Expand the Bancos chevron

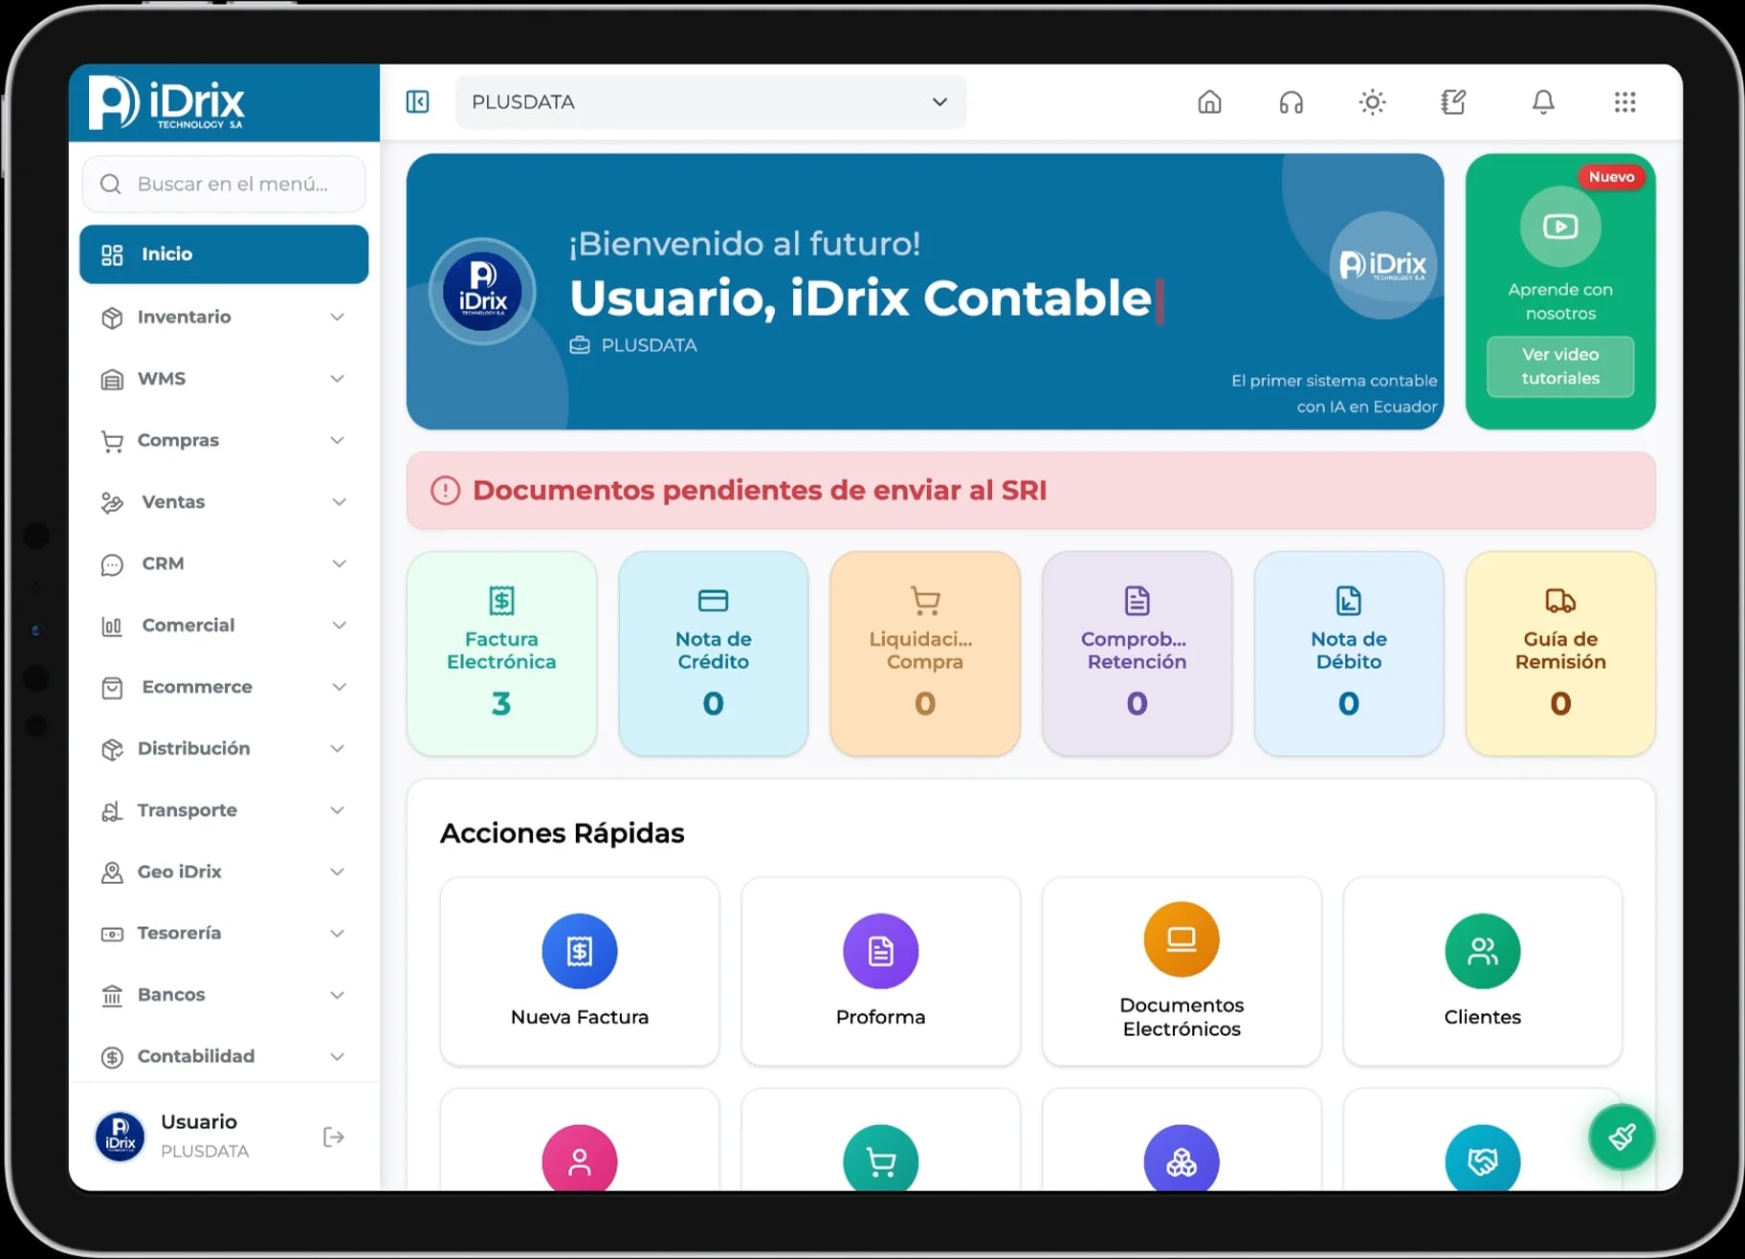(x=337, y=995)
